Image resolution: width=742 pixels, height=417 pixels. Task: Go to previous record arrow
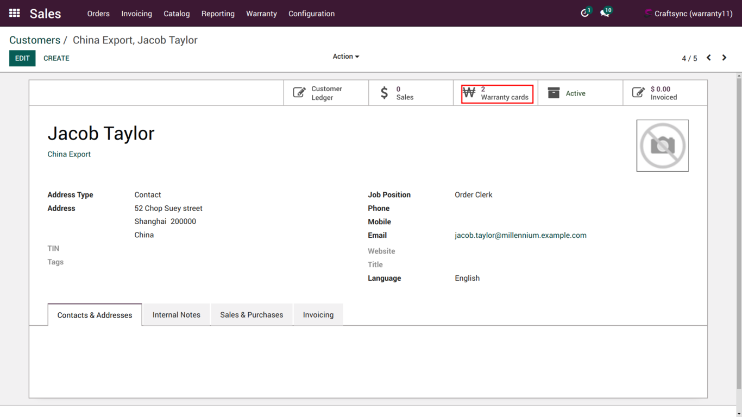[x=708, y=58]
